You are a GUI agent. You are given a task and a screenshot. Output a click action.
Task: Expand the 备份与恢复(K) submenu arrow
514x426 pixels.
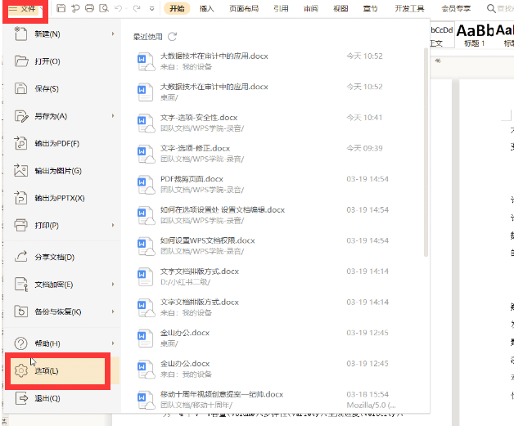(113, 312)
